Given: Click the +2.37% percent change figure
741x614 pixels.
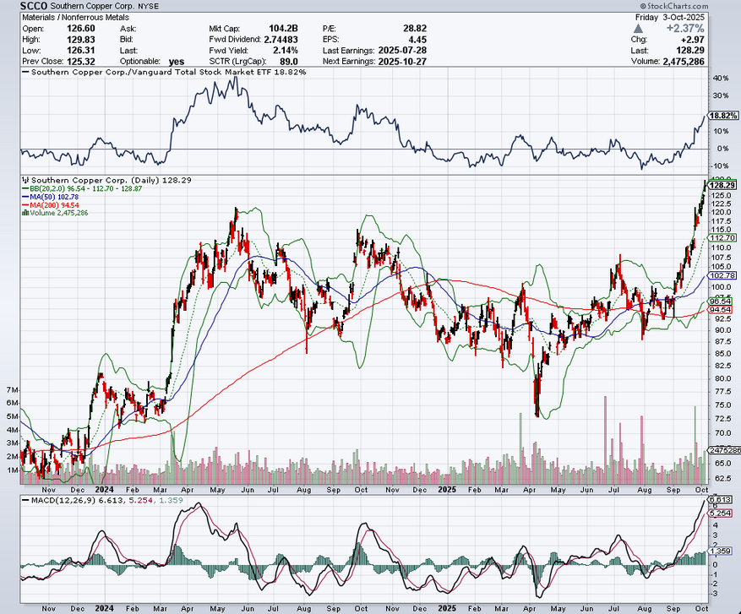Looking at the screenshot, I should [x=684, y=29].
